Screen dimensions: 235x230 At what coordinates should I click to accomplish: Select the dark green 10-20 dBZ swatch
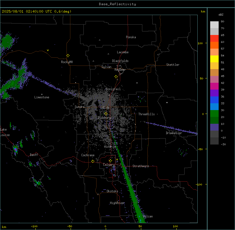[214, 120]
